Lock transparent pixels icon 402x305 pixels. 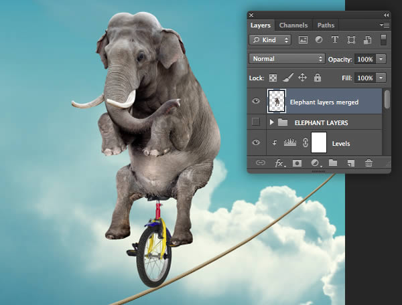[273, 78]
